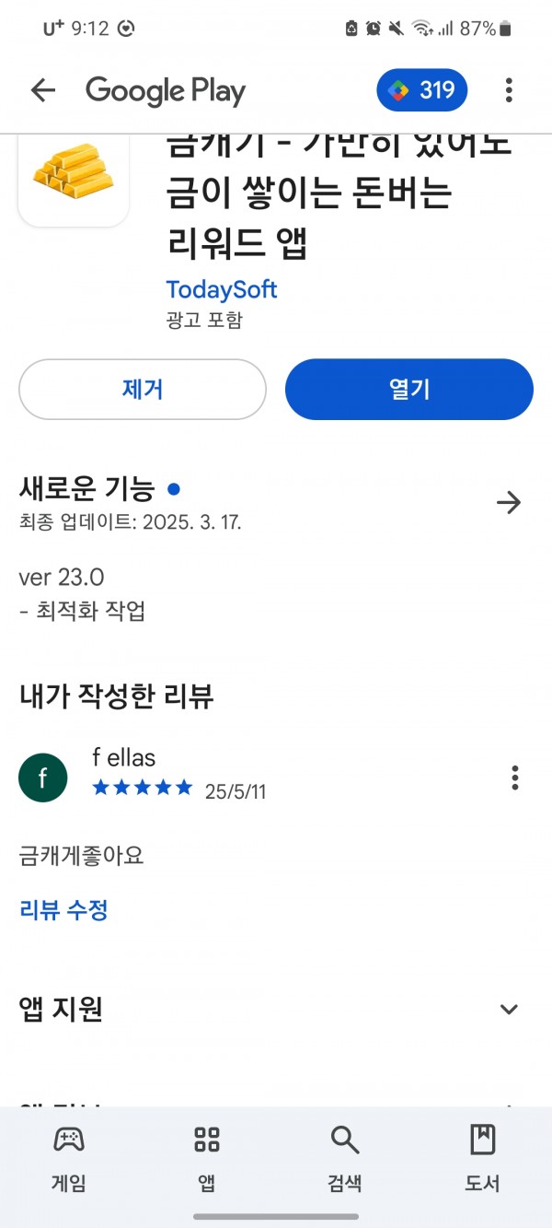Image resolution: width=552 pixels, height=1228 pixels.
Task: Open review options three-dot menu
Action: [x=515, y=778]
